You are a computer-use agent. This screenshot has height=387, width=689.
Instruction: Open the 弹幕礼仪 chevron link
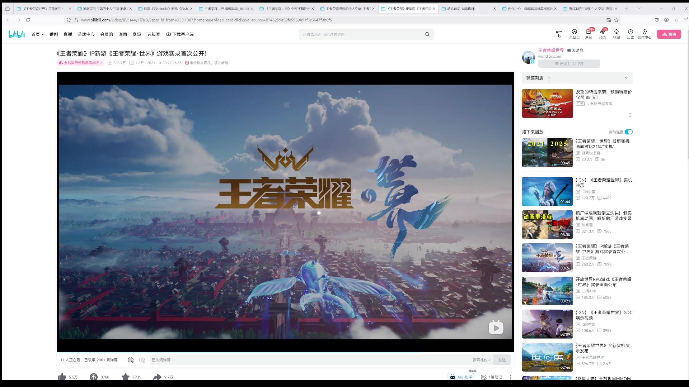(482, 360)
